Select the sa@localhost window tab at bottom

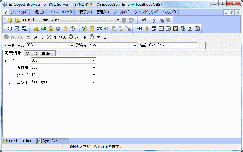(x=19, y=141)
